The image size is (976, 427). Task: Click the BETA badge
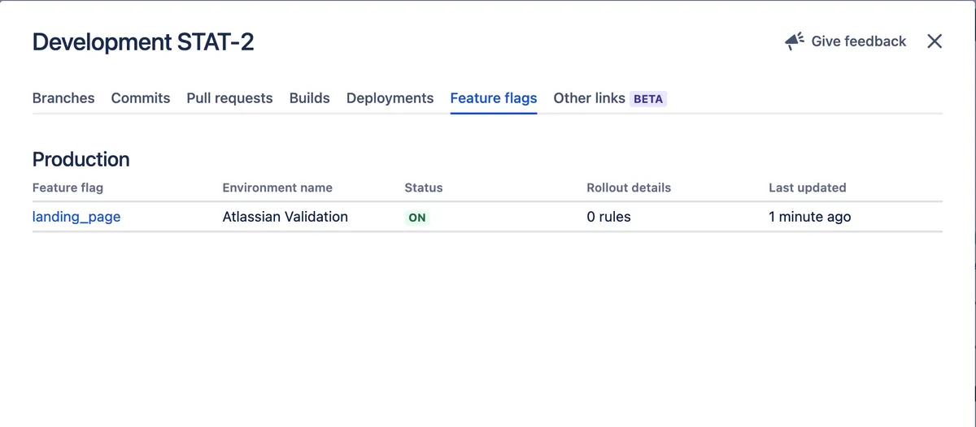pos(648,99)
